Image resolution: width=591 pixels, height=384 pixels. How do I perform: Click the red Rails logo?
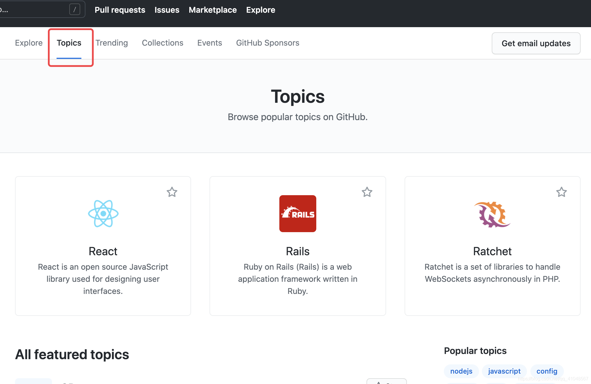coord(298,214)
